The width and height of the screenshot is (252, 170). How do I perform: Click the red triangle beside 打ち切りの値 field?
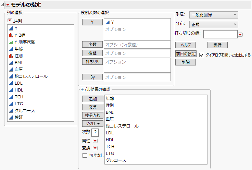pos(240,34)
